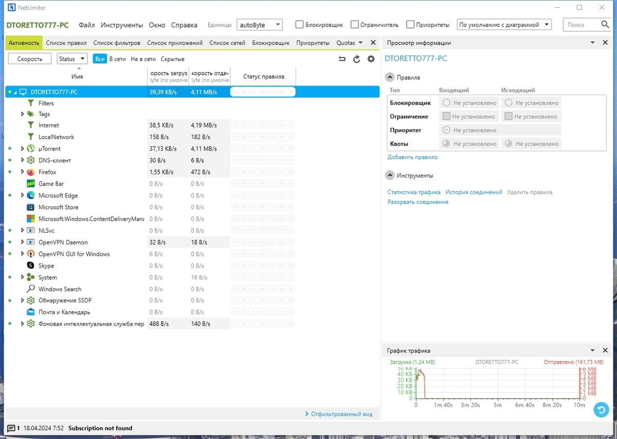Expand the Firefox tree node
This screenshot has width=617, height=439.
pyautogui.click(x=23, y=172)
